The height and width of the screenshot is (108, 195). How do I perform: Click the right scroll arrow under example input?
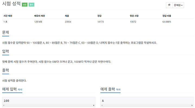point(94,105)
